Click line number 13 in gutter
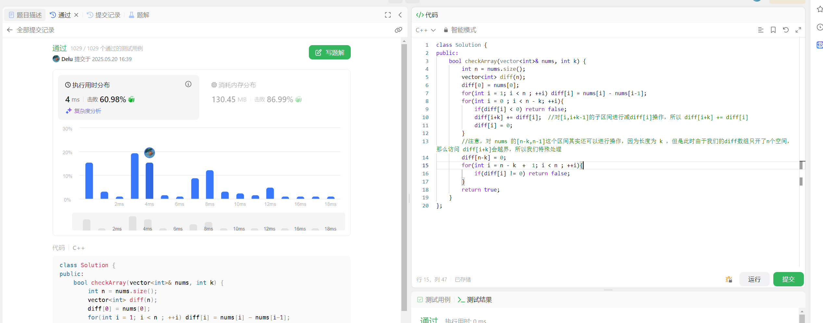Viewport: 823px width, 323px height. (x=425, y=142)
